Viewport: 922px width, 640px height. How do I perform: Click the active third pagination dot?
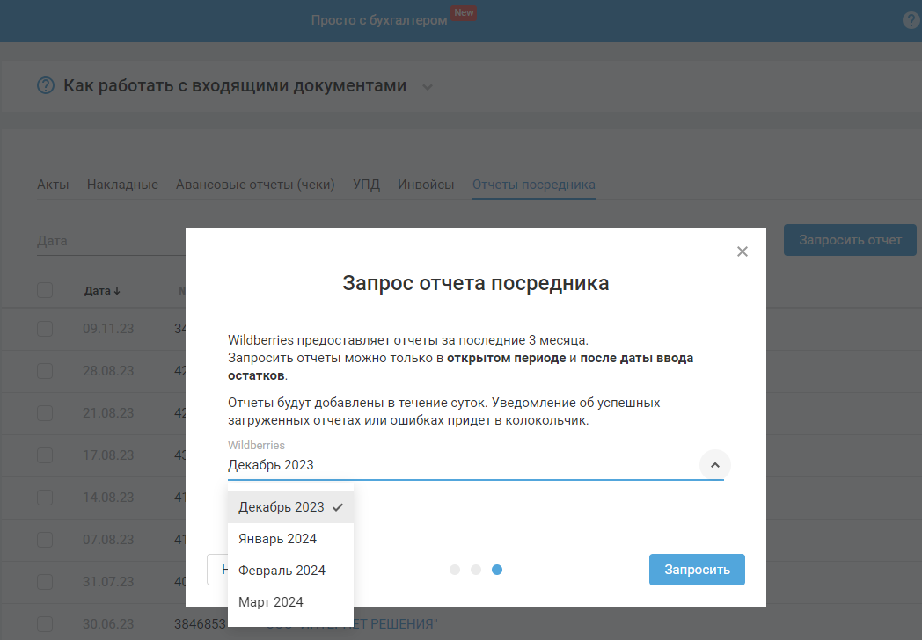tap(497, 570)
